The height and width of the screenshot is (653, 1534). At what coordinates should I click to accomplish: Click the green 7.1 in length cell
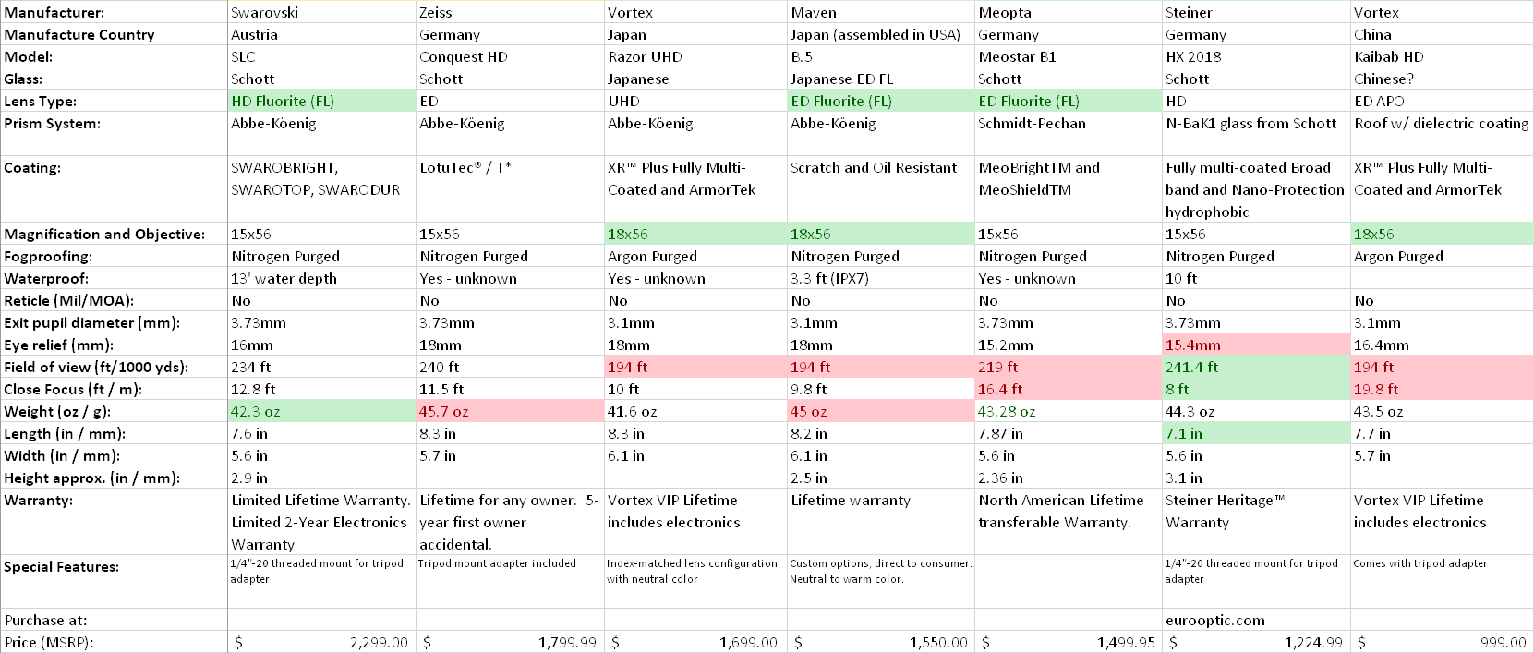tap(1256, 433)
